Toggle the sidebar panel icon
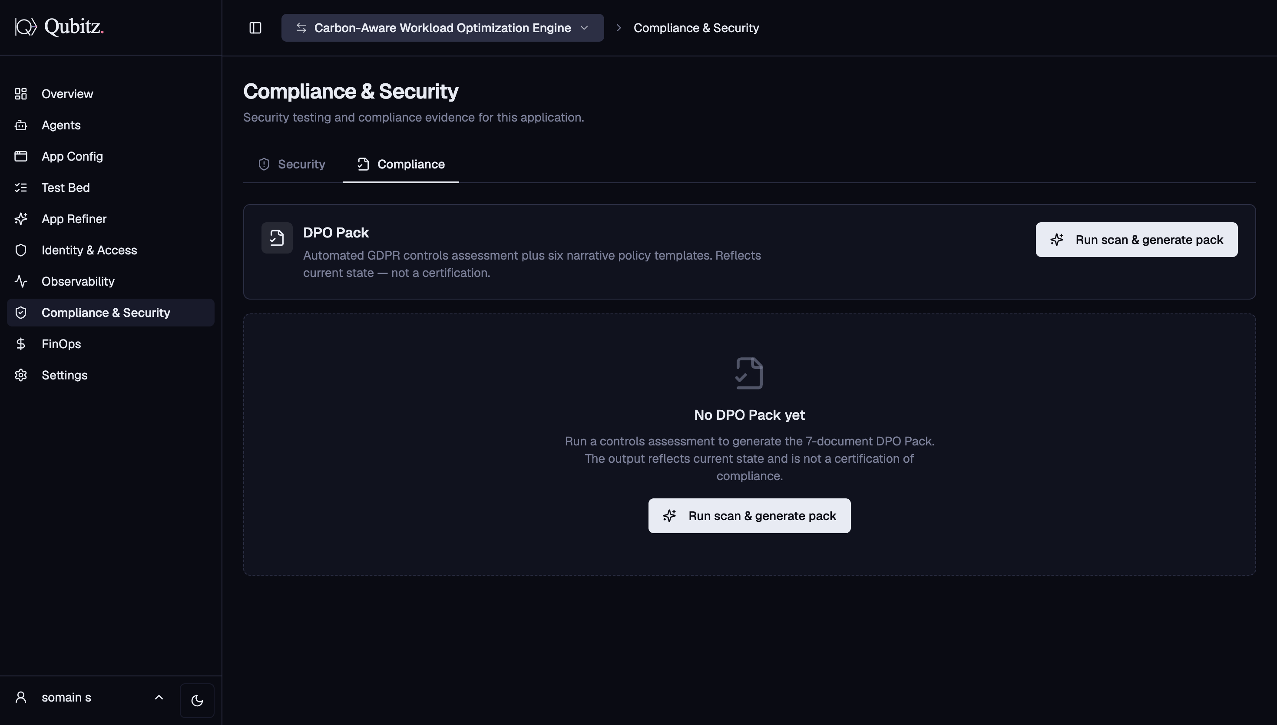The height and width of the screenshot is (725, 1277). click(x=255, y=28)
